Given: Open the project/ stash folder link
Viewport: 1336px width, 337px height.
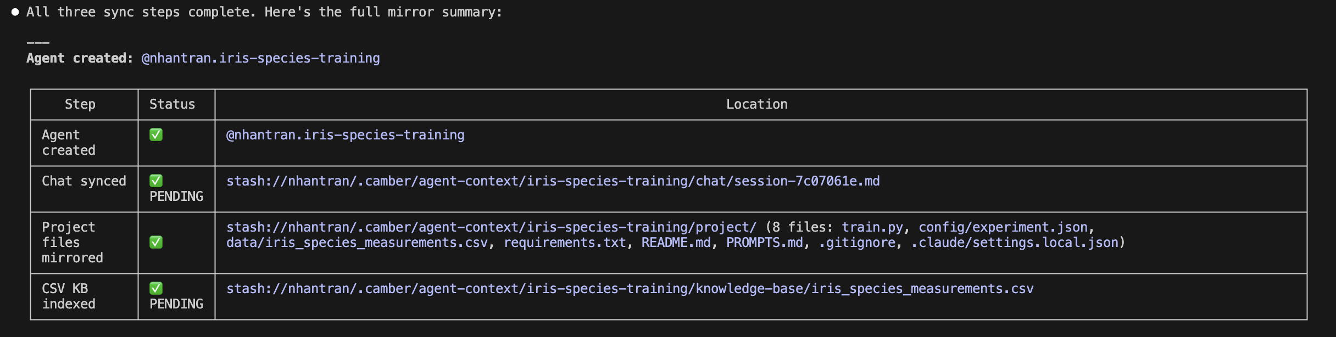Looking at the screenshot, I should pyautogui.click(x=492, y=227).
